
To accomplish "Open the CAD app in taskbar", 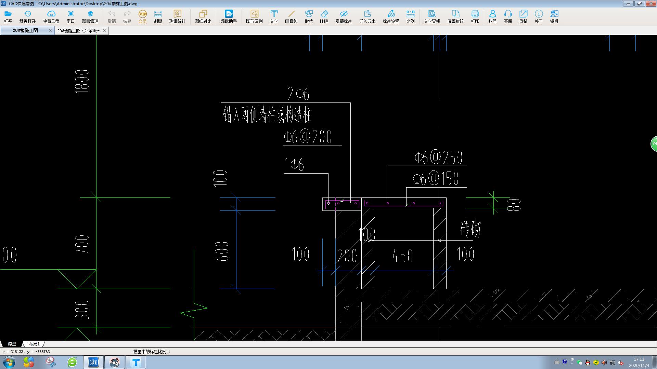I will tap(93, 362).
